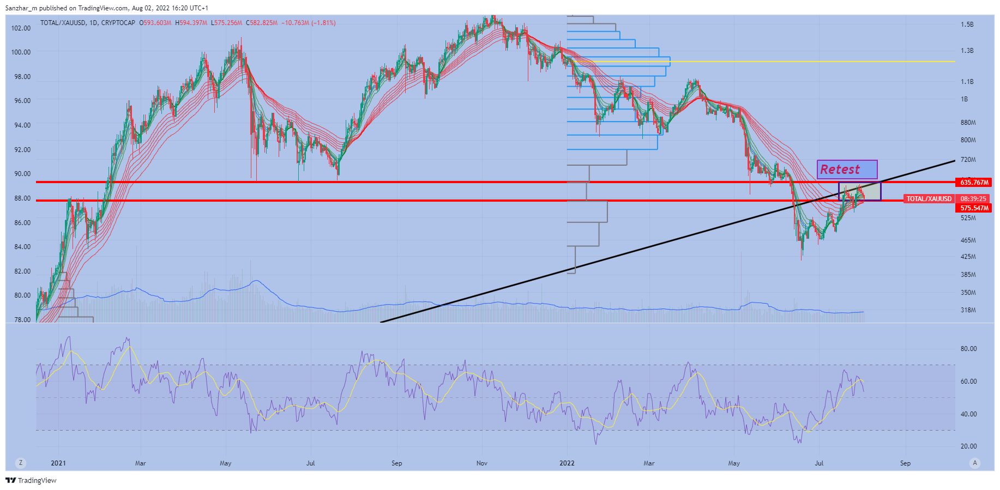Image resolution: width=1000 pixels, height=490 pixels.
Task: Click 425M on the right scale
Action: pos(968,257)
